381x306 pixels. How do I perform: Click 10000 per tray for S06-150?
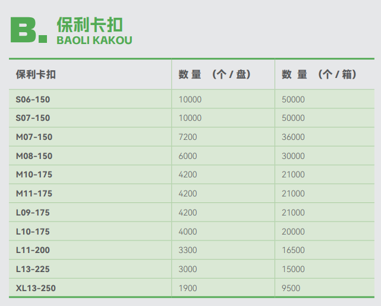[190, 99]
